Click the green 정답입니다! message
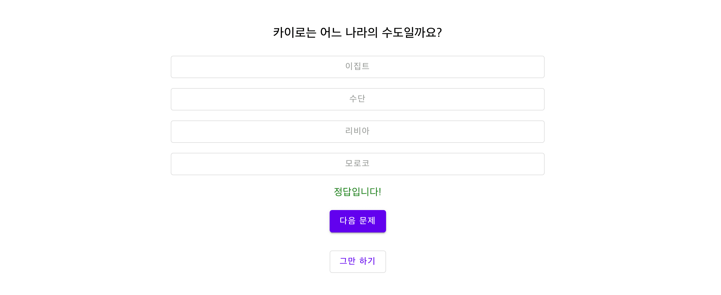721x295 pixels. click(357, 192)
